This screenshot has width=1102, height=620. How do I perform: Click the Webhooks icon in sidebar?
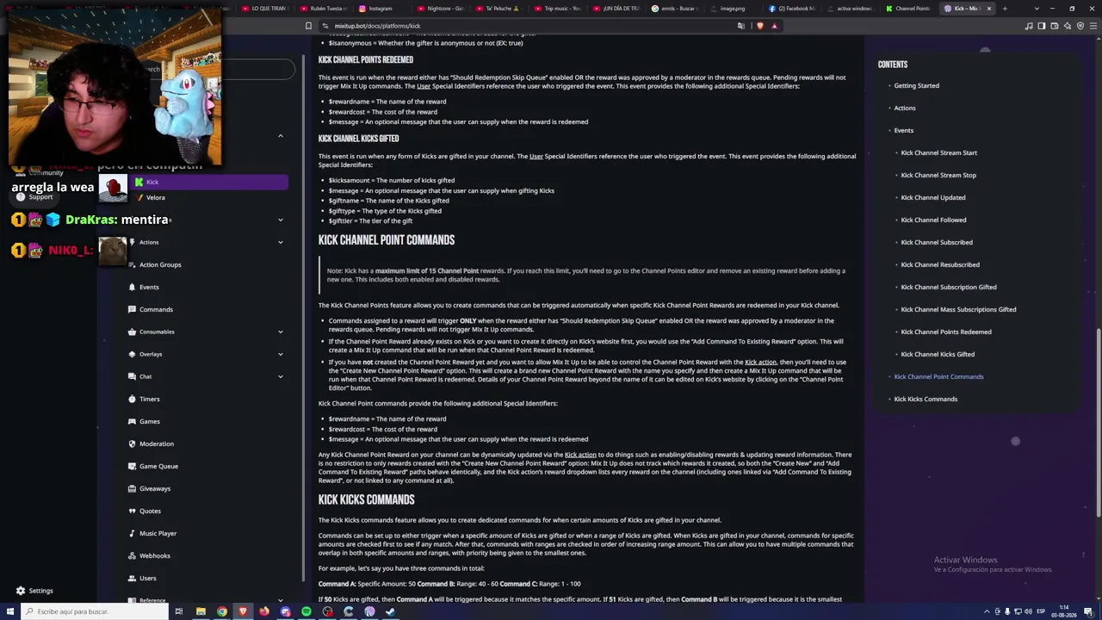tap(132, 555)
